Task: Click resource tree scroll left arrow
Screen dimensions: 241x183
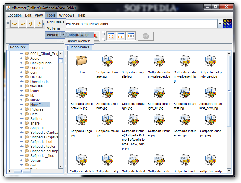Action: 9,171
